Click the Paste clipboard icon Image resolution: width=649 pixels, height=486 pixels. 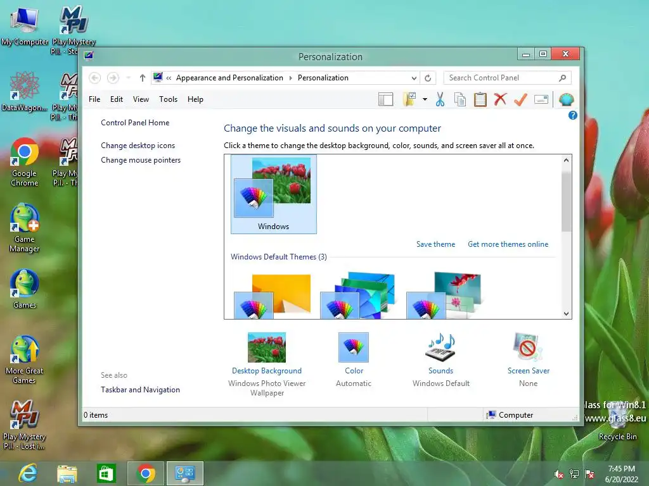[480, 99]
